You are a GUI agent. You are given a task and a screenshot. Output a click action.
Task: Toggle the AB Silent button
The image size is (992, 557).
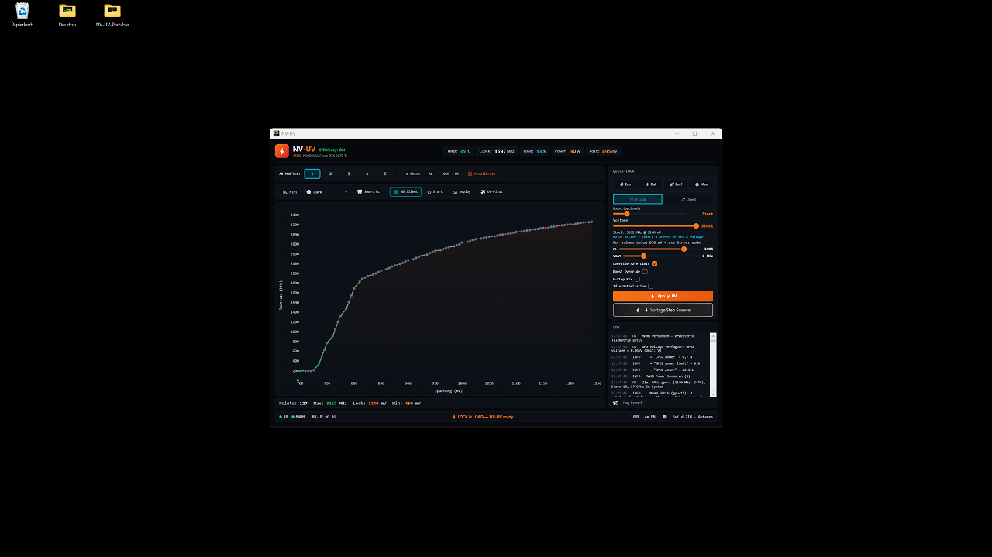(405, 191)
